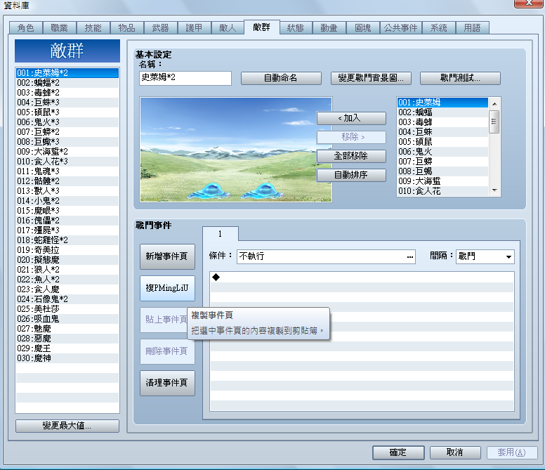The width and height of the screenshot is (545, 470).
Task: Select enemy 001:史萊姆 in right list
Action: pos(442,103)
